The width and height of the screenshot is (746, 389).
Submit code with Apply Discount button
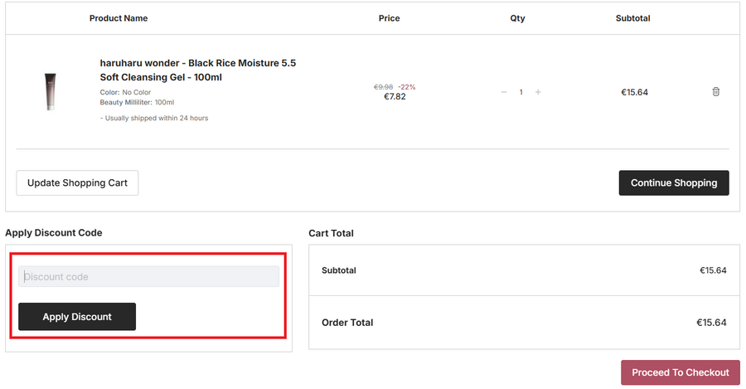pyautogui.click(x=77, y=316)
